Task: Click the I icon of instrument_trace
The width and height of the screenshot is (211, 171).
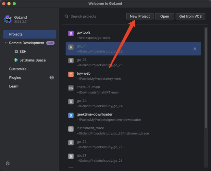Action: [x=71, y=129]
